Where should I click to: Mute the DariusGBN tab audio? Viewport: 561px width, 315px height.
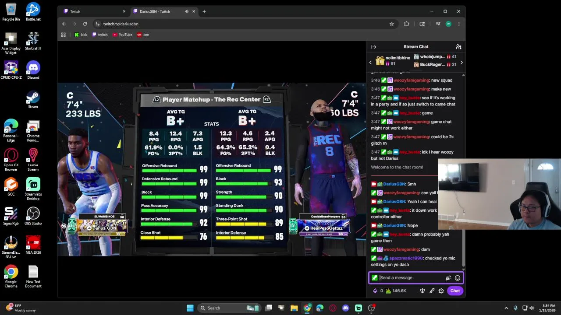(x=187, y=11)
